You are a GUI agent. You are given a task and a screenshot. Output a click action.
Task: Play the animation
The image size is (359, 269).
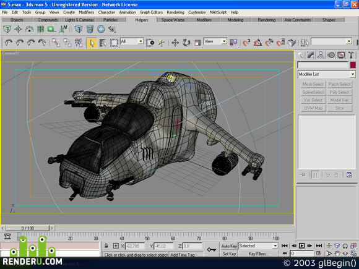pos(302,246)
